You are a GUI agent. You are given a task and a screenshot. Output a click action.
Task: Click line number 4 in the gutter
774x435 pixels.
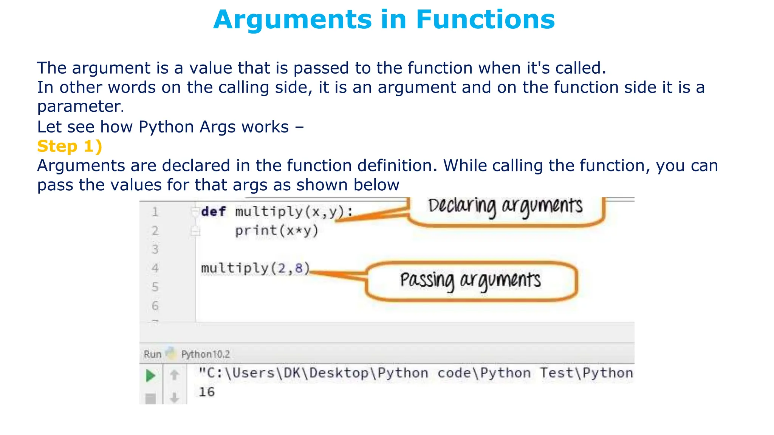155,268
